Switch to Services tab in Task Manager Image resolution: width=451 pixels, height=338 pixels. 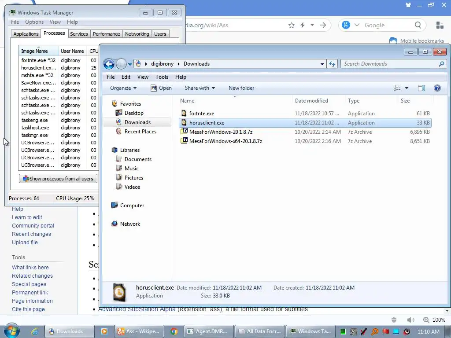[79, 34]
